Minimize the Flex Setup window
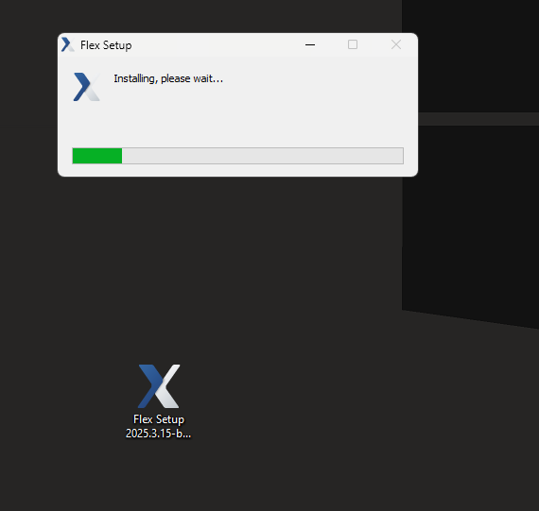The image size is (539, 511). [x=310, y=44]
